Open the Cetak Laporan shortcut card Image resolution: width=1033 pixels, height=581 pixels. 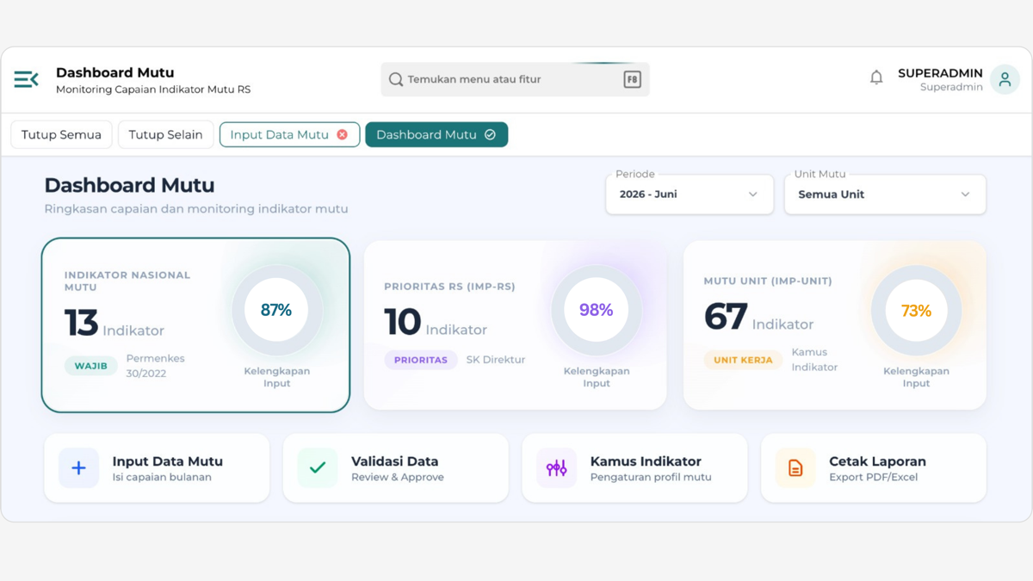[x=874, y=468]
